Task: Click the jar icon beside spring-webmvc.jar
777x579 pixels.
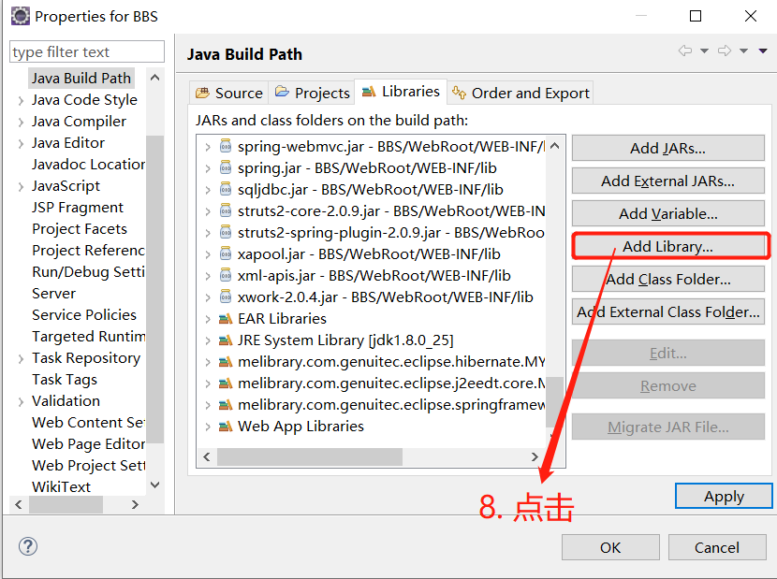Action: [226, 146]
